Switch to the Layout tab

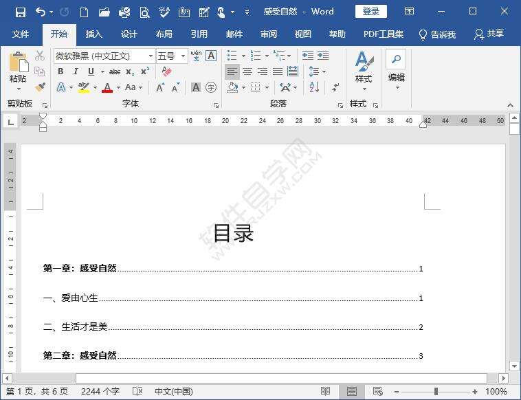(x=164, y=34)
